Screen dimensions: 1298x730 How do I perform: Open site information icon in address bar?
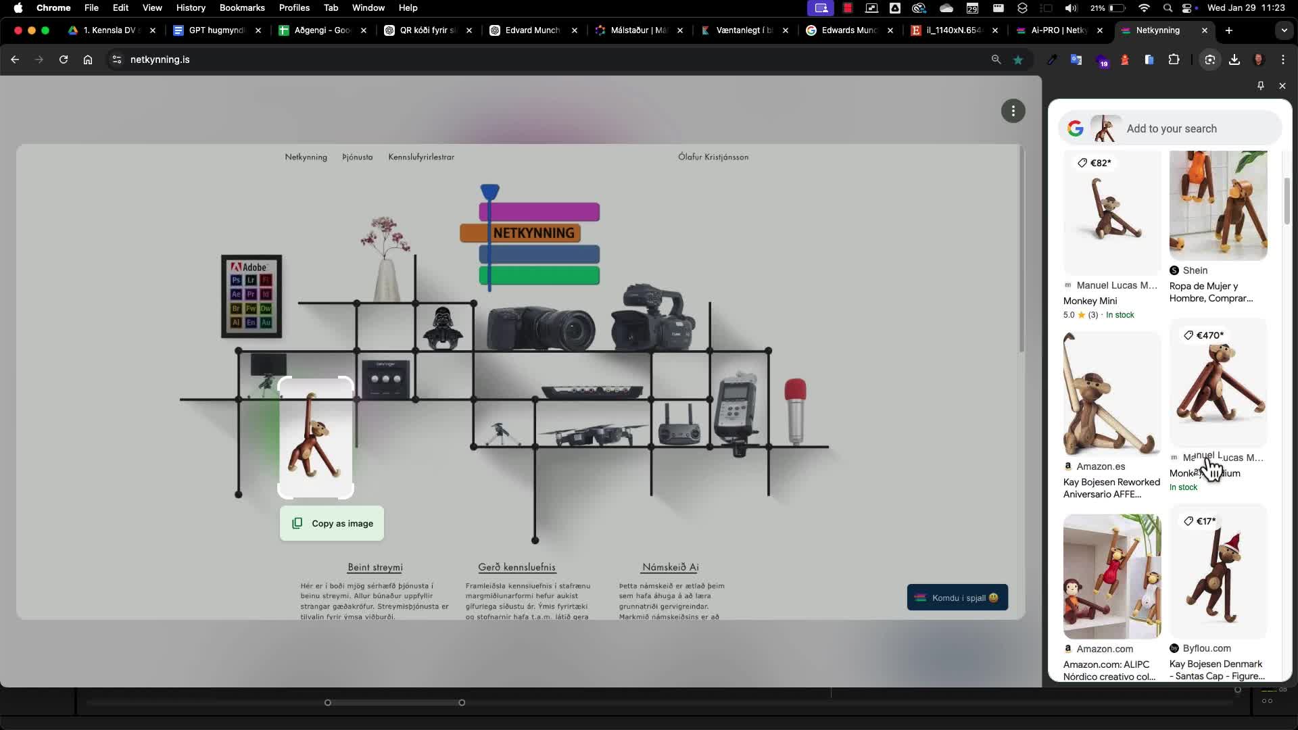coord(117,59)
